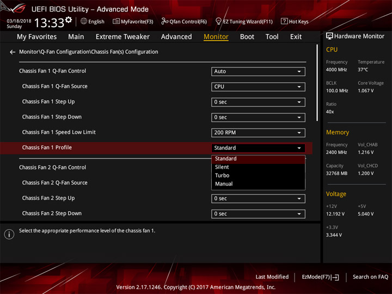Select the Monitor tab

tap(216, 37)
